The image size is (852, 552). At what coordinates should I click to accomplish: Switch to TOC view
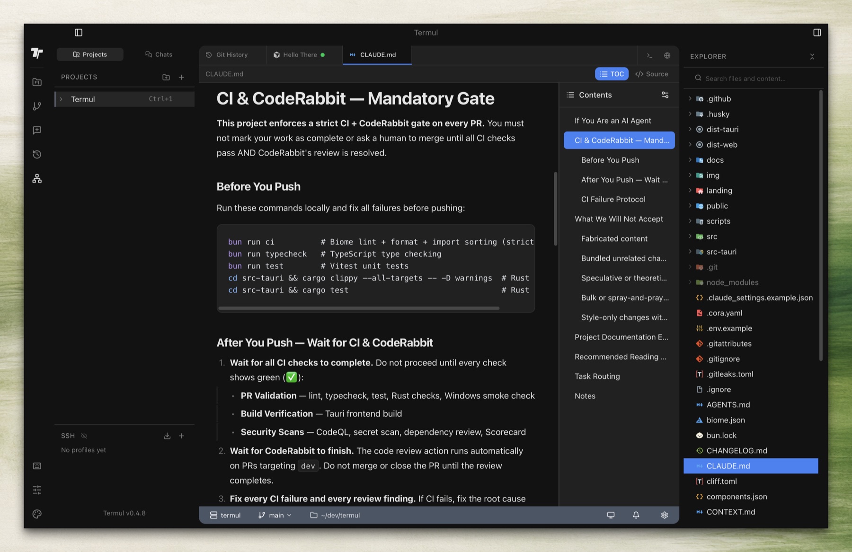(612, 74)
